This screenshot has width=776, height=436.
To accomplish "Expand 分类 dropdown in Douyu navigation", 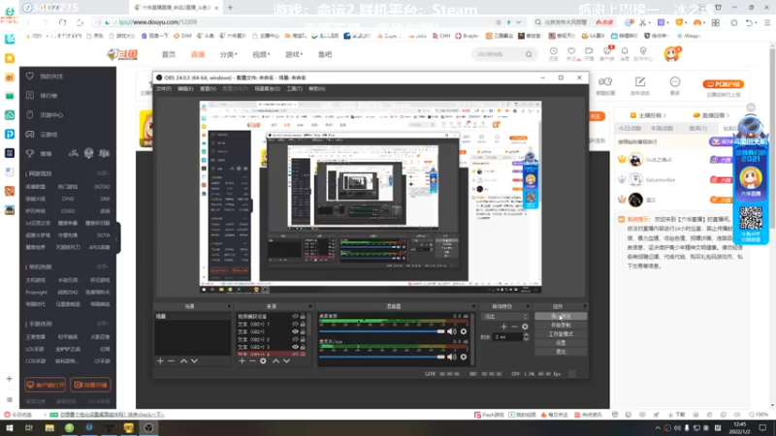I will (x=229, y=54).
